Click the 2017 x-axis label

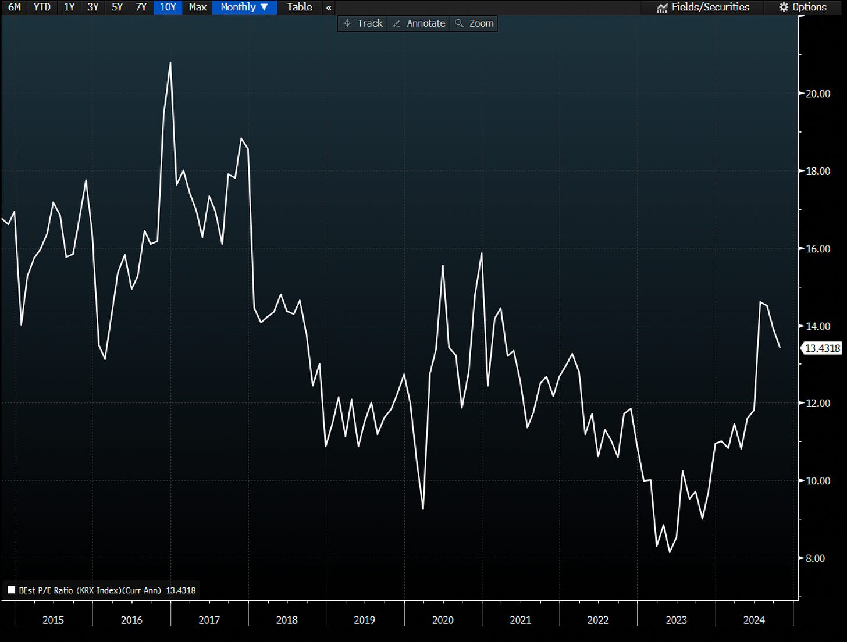pos(209,620)
